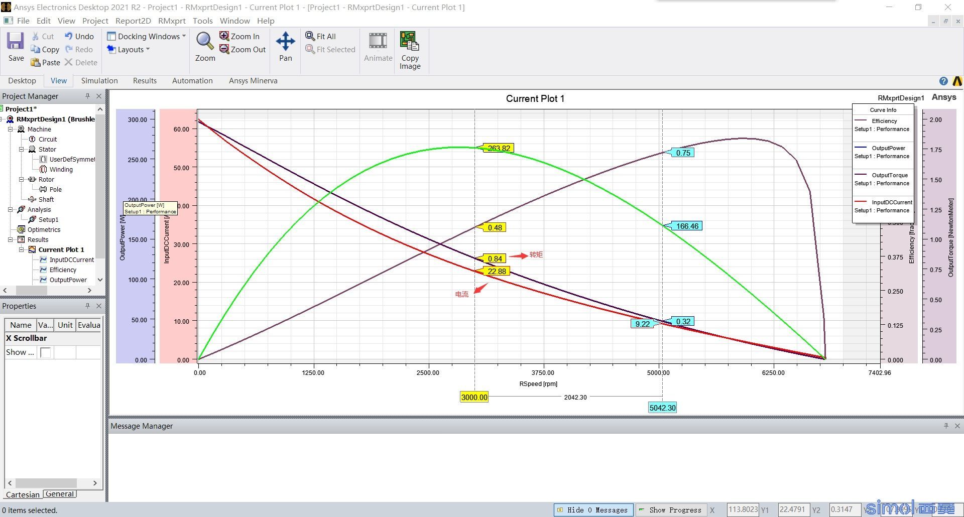Click the Project Manager vertical scrollbar down arrow
The height and width of the screenshot is (517, 964).
100,280
